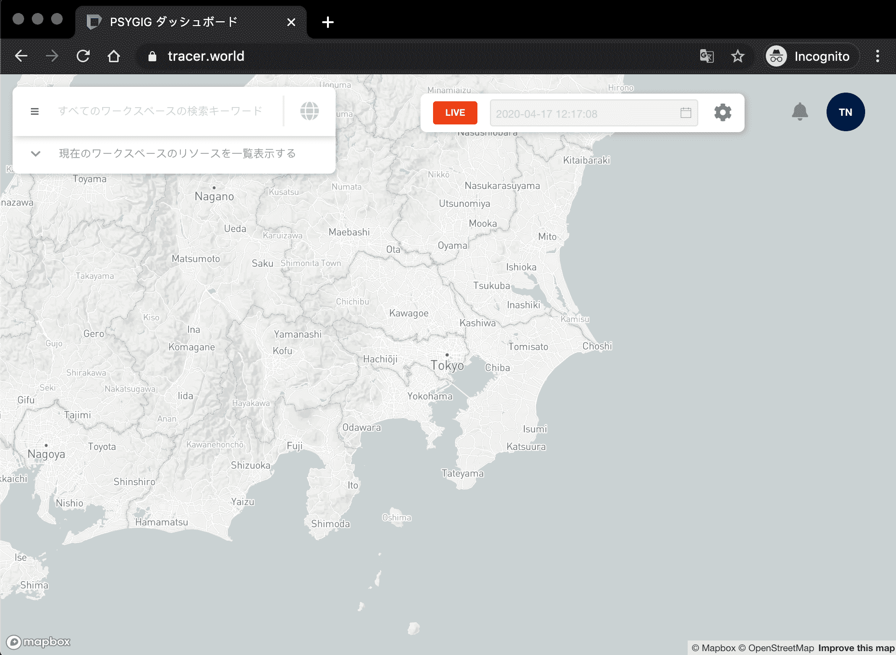Click the globe icon beside search field
896x655 pixels.
(309, 111)
